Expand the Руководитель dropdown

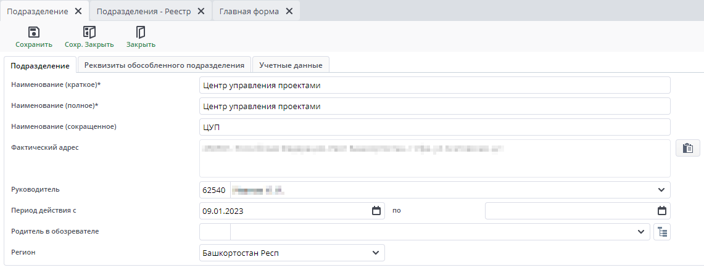[x=661, y=190]
